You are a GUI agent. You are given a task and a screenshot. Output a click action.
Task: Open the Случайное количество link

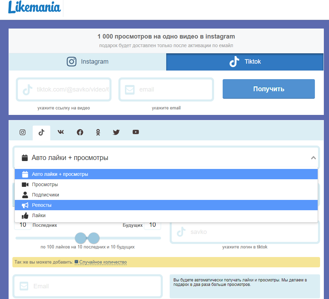[x=103, y=262]
